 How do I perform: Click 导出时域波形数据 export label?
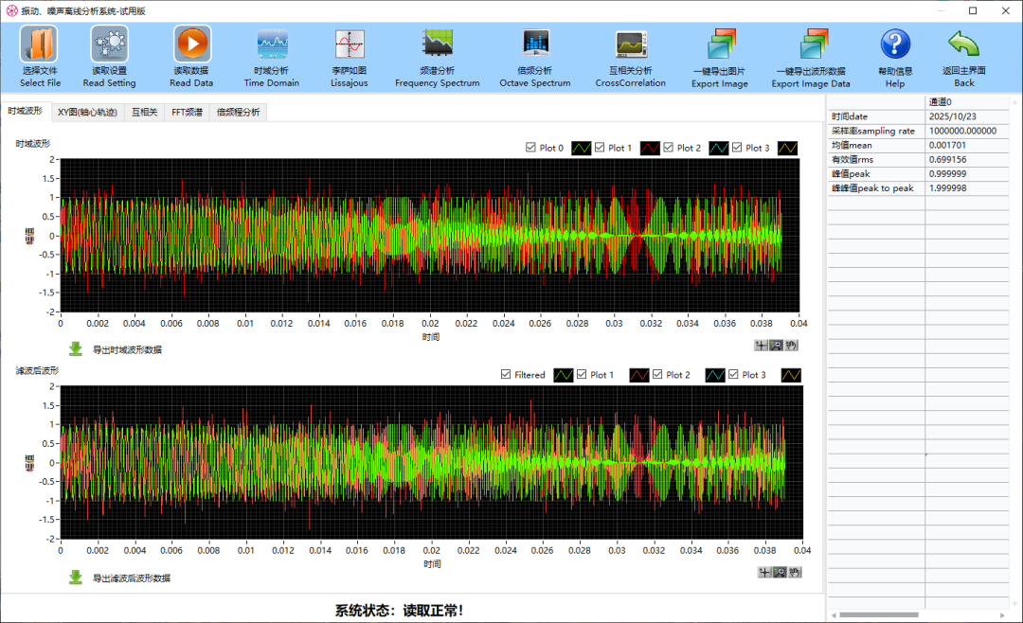click(127, 349)
